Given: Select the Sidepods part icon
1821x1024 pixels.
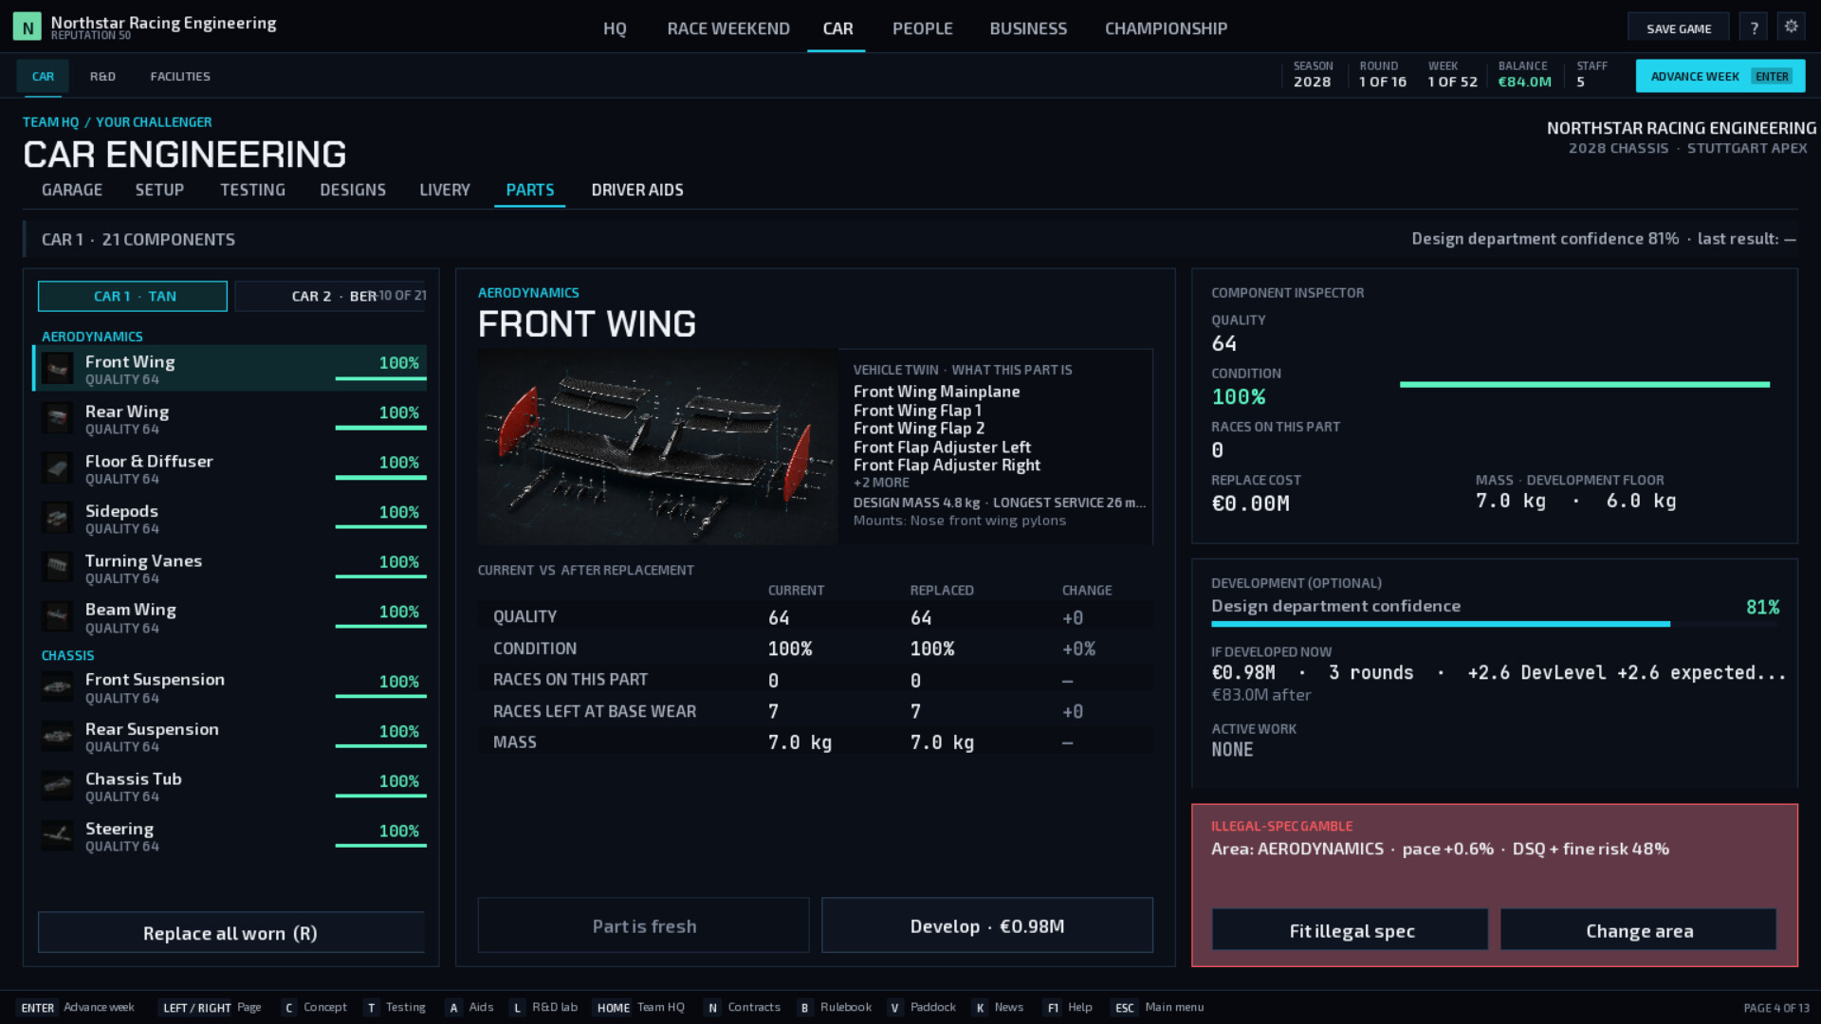Looking at the screenshot, I should coord(58,518).
